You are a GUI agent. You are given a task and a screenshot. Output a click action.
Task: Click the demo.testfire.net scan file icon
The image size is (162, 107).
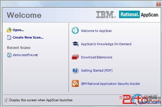point(9,55)
